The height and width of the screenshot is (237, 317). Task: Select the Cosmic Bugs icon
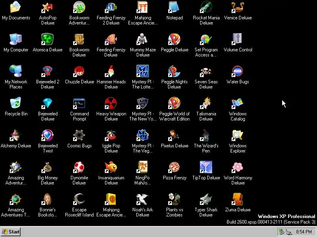click(79, 135)
